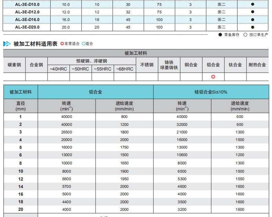Screen dimensions: 272x217
Task: Click the 1650 feed value
Action: pyautogui.click(x=124, y=163)
